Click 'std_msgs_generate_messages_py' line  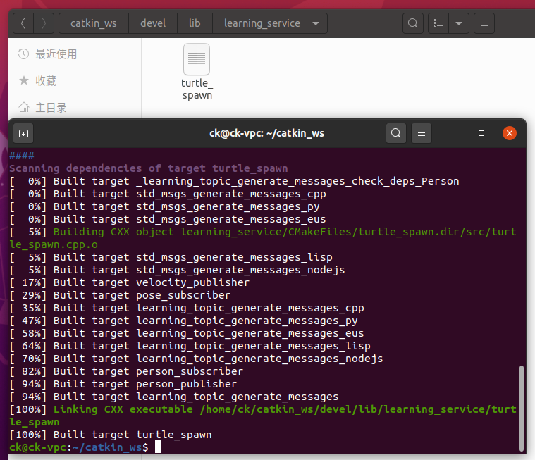[164, 206]
